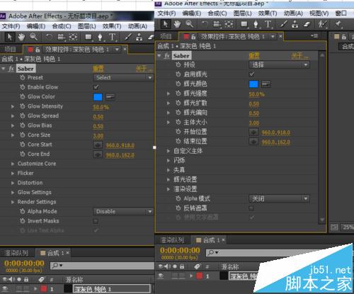Image resolution: width=354 pixels, height=294 pixels.
Task: Click current timecode in left timeline
Action: (x=24, y=264)
